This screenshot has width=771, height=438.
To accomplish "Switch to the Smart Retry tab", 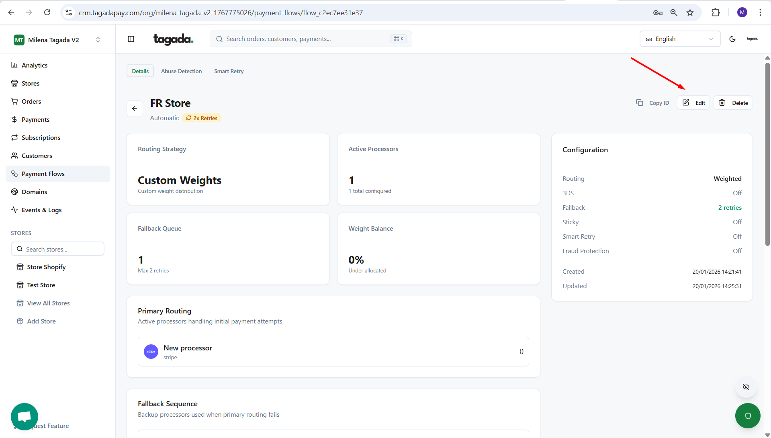I will click(x=229, y=71).
